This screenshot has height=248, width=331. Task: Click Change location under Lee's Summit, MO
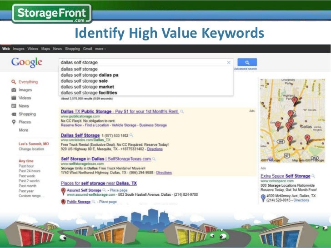31,149
